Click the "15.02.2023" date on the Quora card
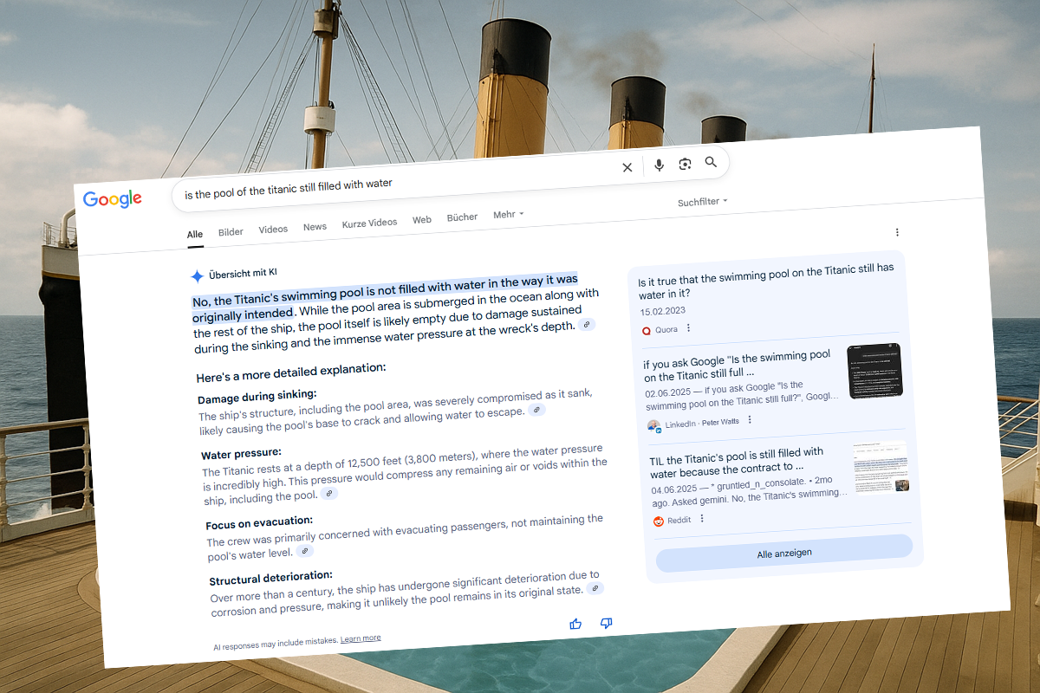The height and width of the screenshot is (693, 1040). coord(663,311)
